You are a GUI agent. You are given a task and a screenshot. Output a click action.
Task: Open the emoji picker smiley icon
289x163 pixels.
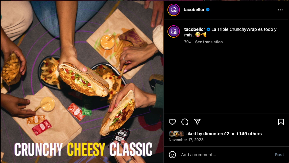[x=172, y=155]
